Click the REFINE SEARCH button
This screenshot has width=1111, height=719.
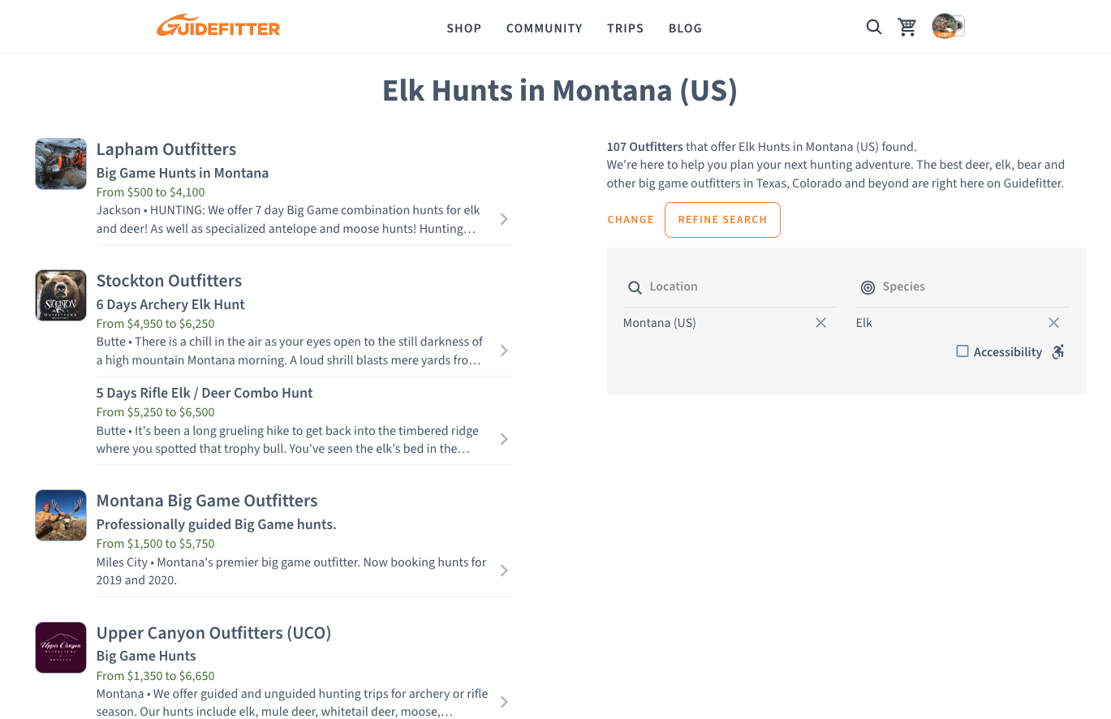(x=722, y=219)
